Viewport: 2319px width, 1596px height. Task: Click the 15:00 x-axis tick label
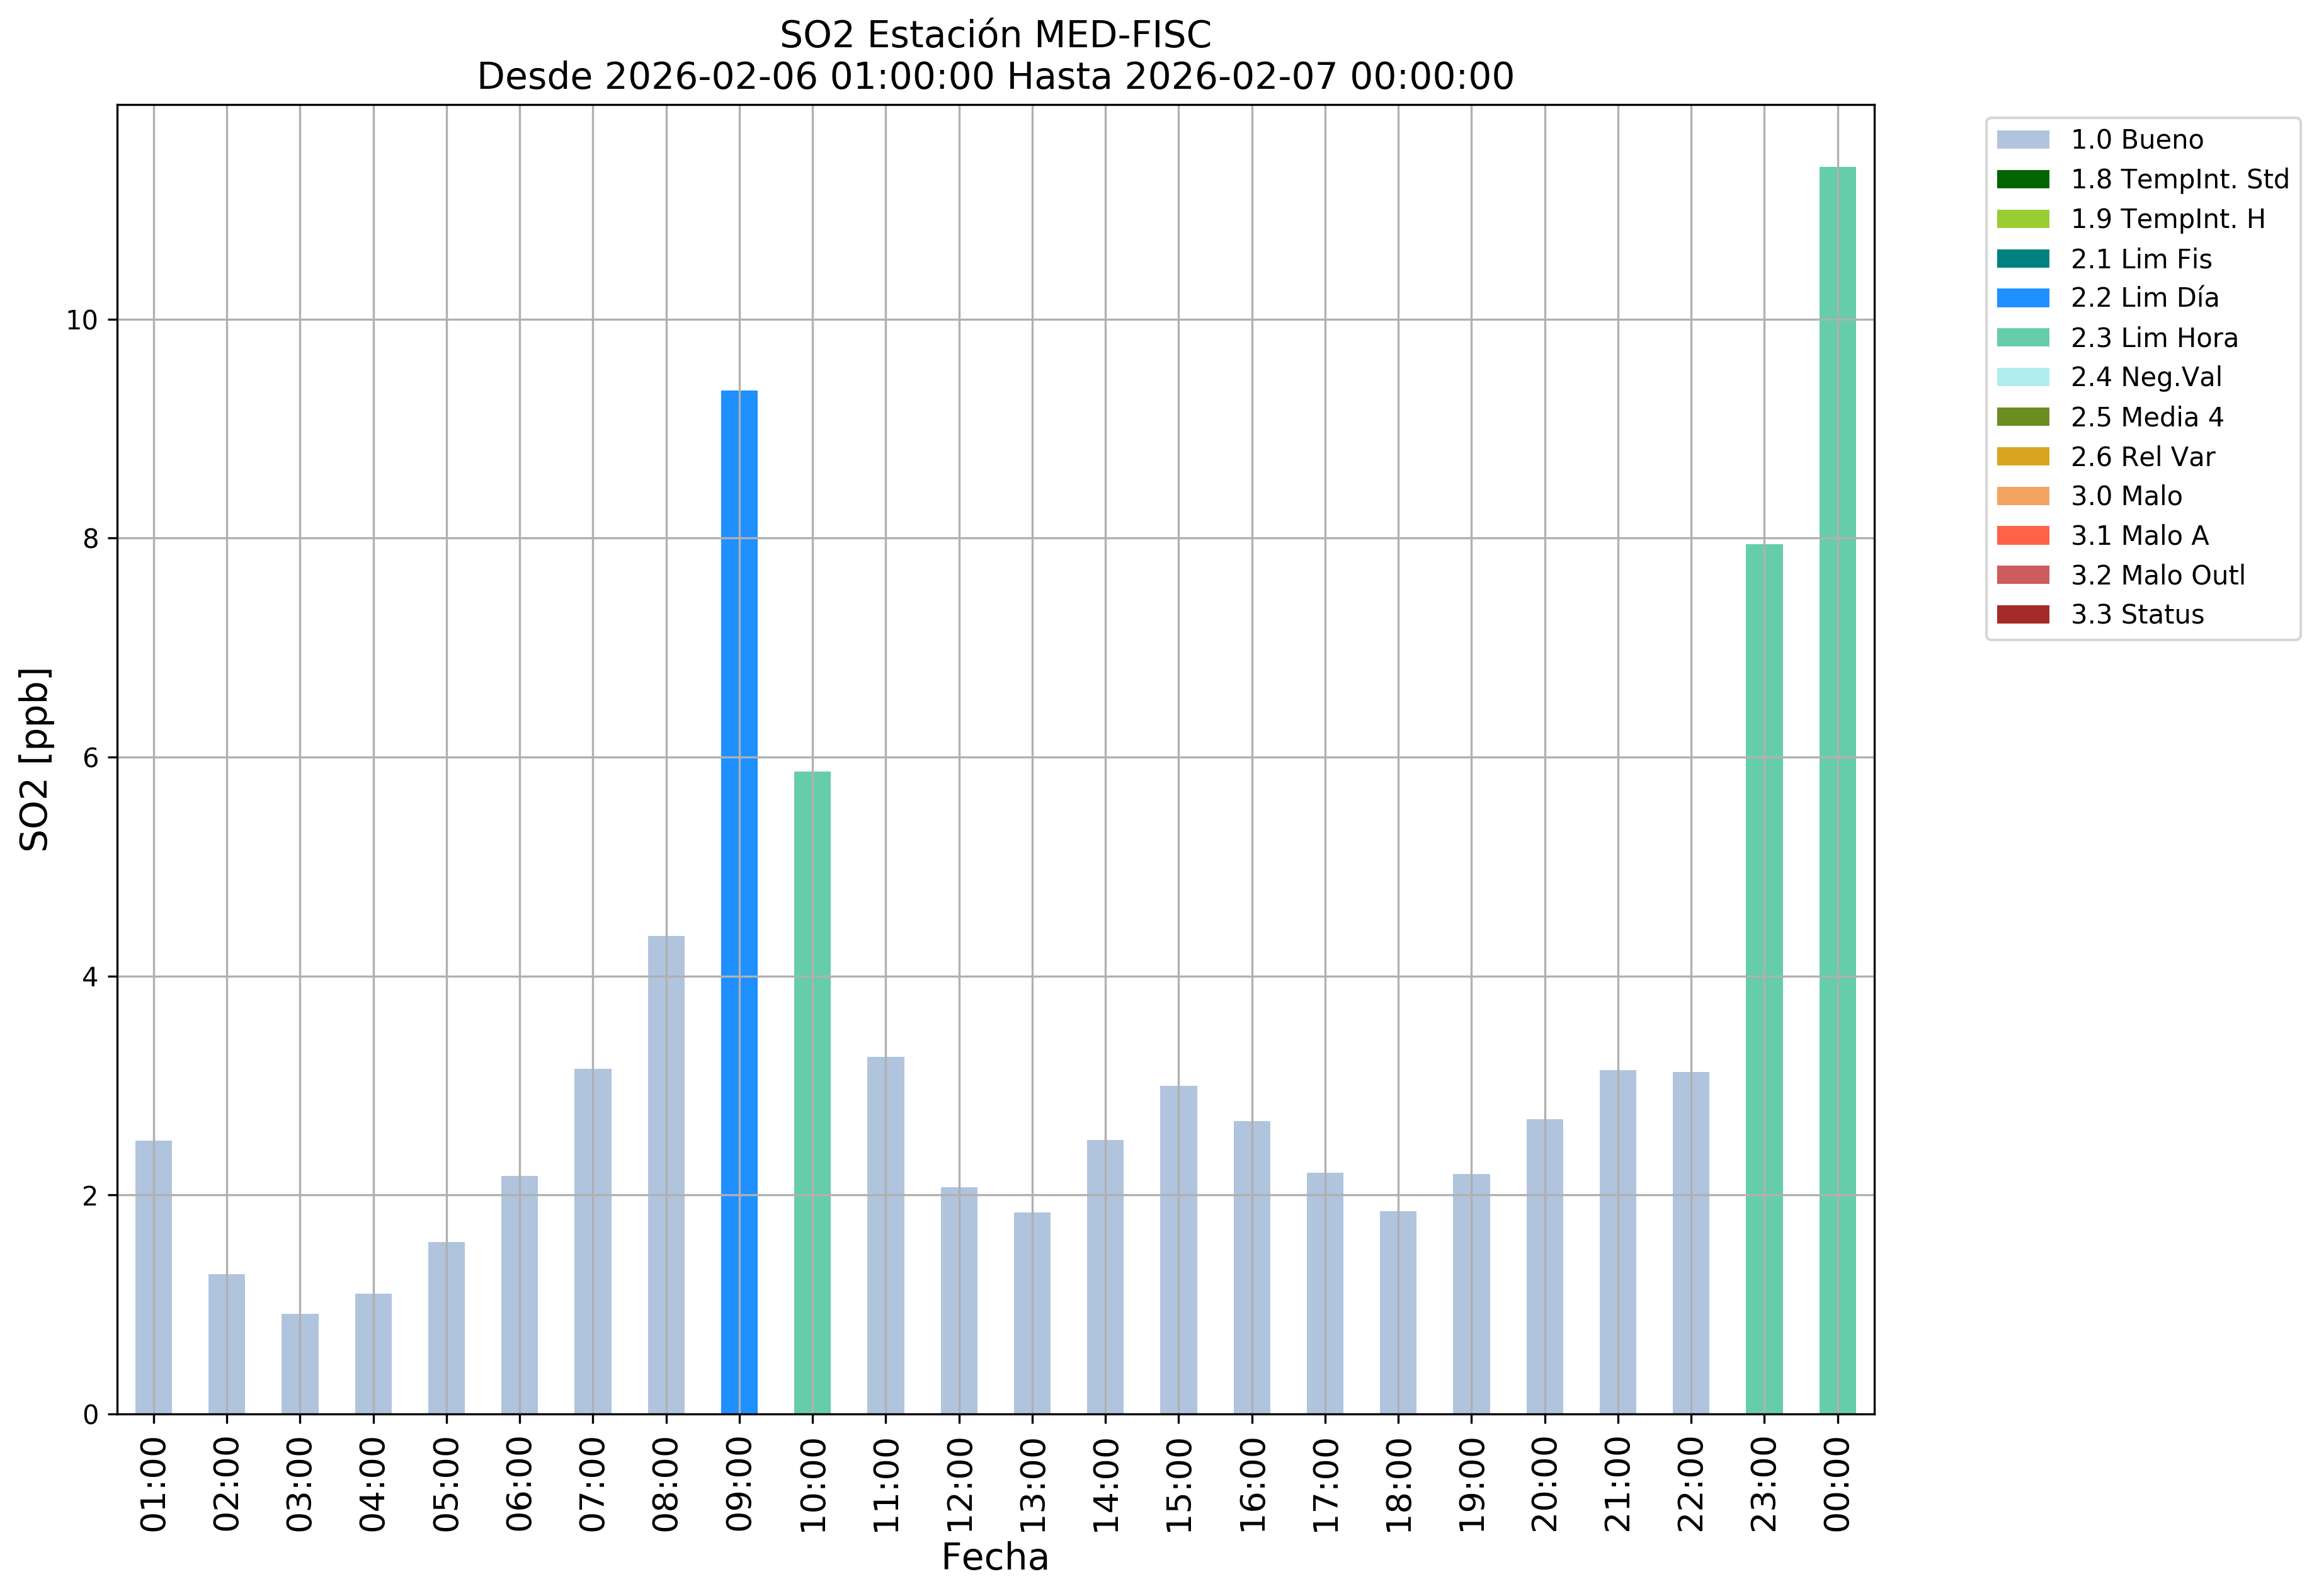1179,1485
